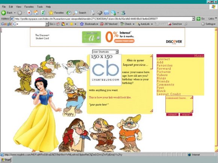Click the Go button in Google toolbar
Image resolution: width=218 pixels, height=163 pixels.
click(51, 24)
